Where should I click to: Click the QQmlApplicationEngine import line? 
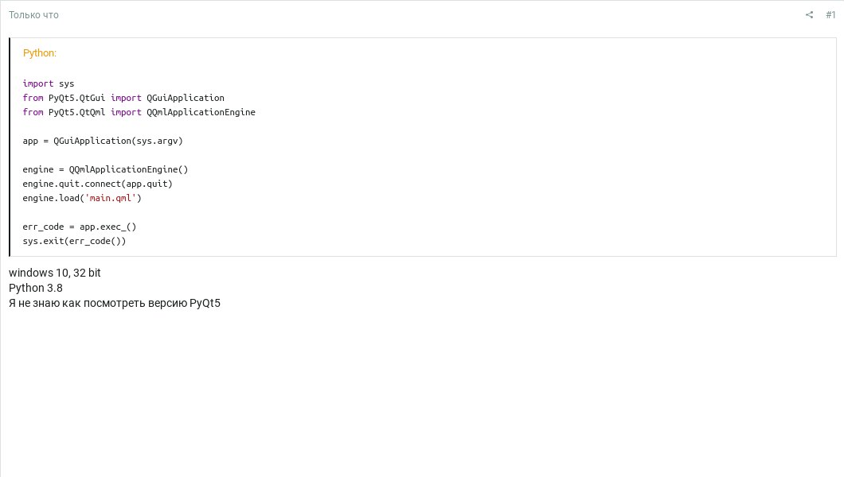click(139, 112)
